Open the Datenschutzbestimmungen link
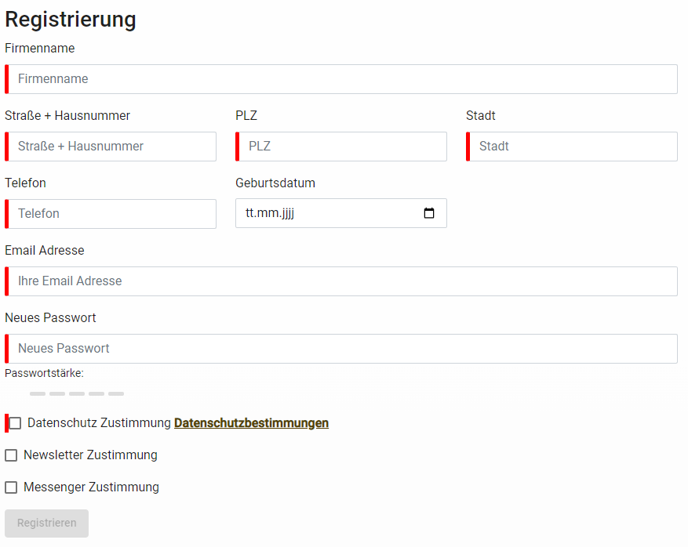 pyautogui.click(x=251, y=423)
